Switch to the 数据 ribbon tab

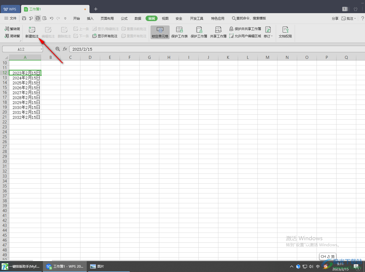pos(138,18)
